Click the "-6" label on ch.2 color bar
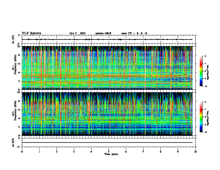Image resolution: width=220 pixels, height=170 pixels. pos(205,102)
